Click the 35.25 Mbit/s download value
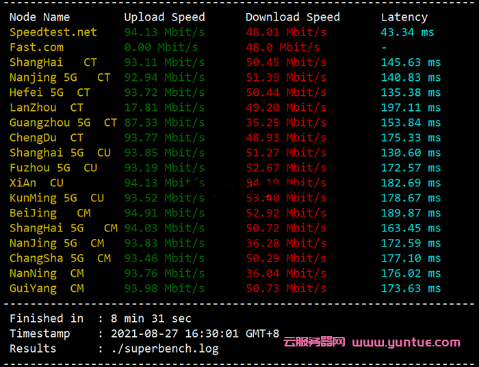This screenshot has width=479, height=367. point(286,123)
